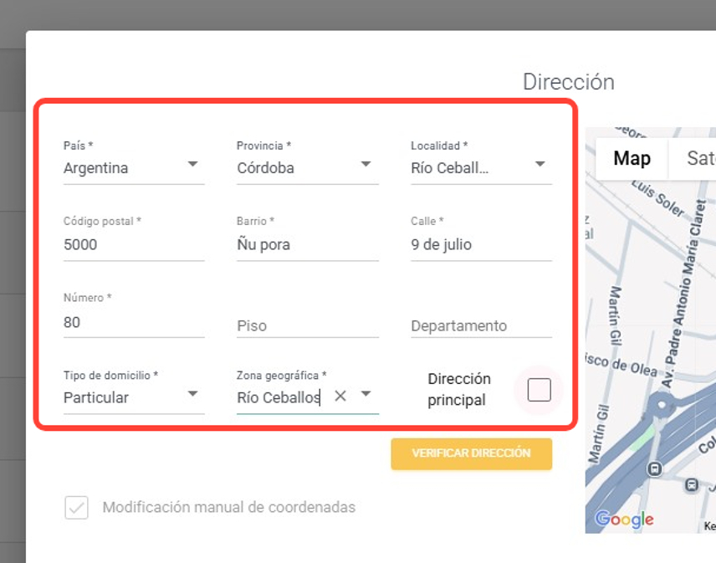Click the Código postal field
The image size is (716, 563).
(134, 245)
